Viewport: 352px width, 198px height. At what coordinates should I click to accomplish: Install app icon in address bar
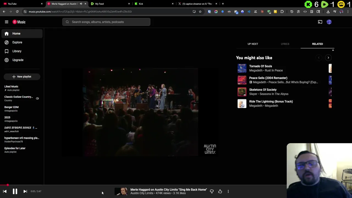pyautogui.click(x=194, y=12)
